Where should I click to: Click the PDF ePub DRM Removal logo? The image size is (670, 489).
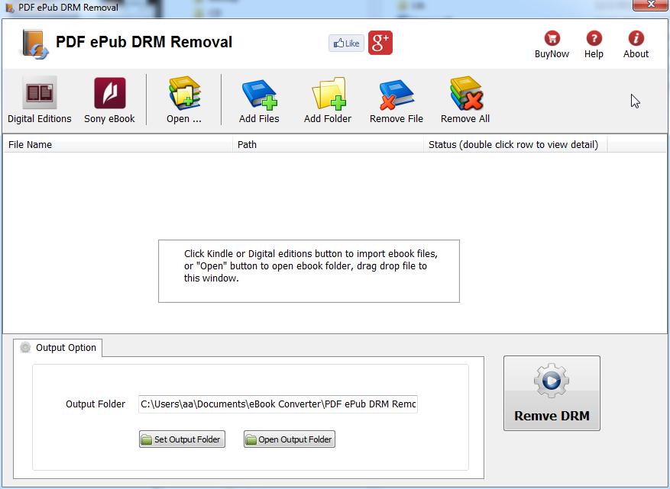(32, 43)
